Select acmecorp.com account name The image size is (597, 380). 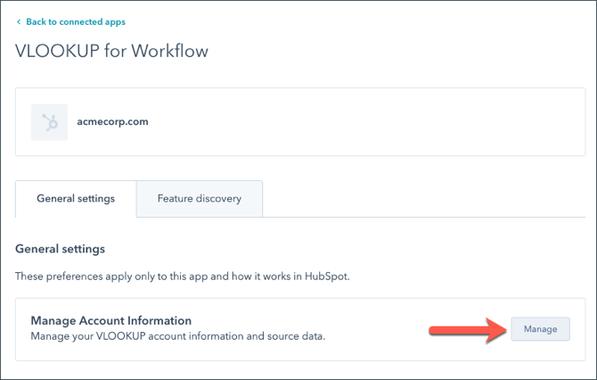[112, 121]
